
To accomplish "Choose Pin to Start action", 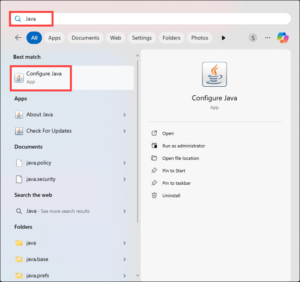I will click(x=174, y=171).
